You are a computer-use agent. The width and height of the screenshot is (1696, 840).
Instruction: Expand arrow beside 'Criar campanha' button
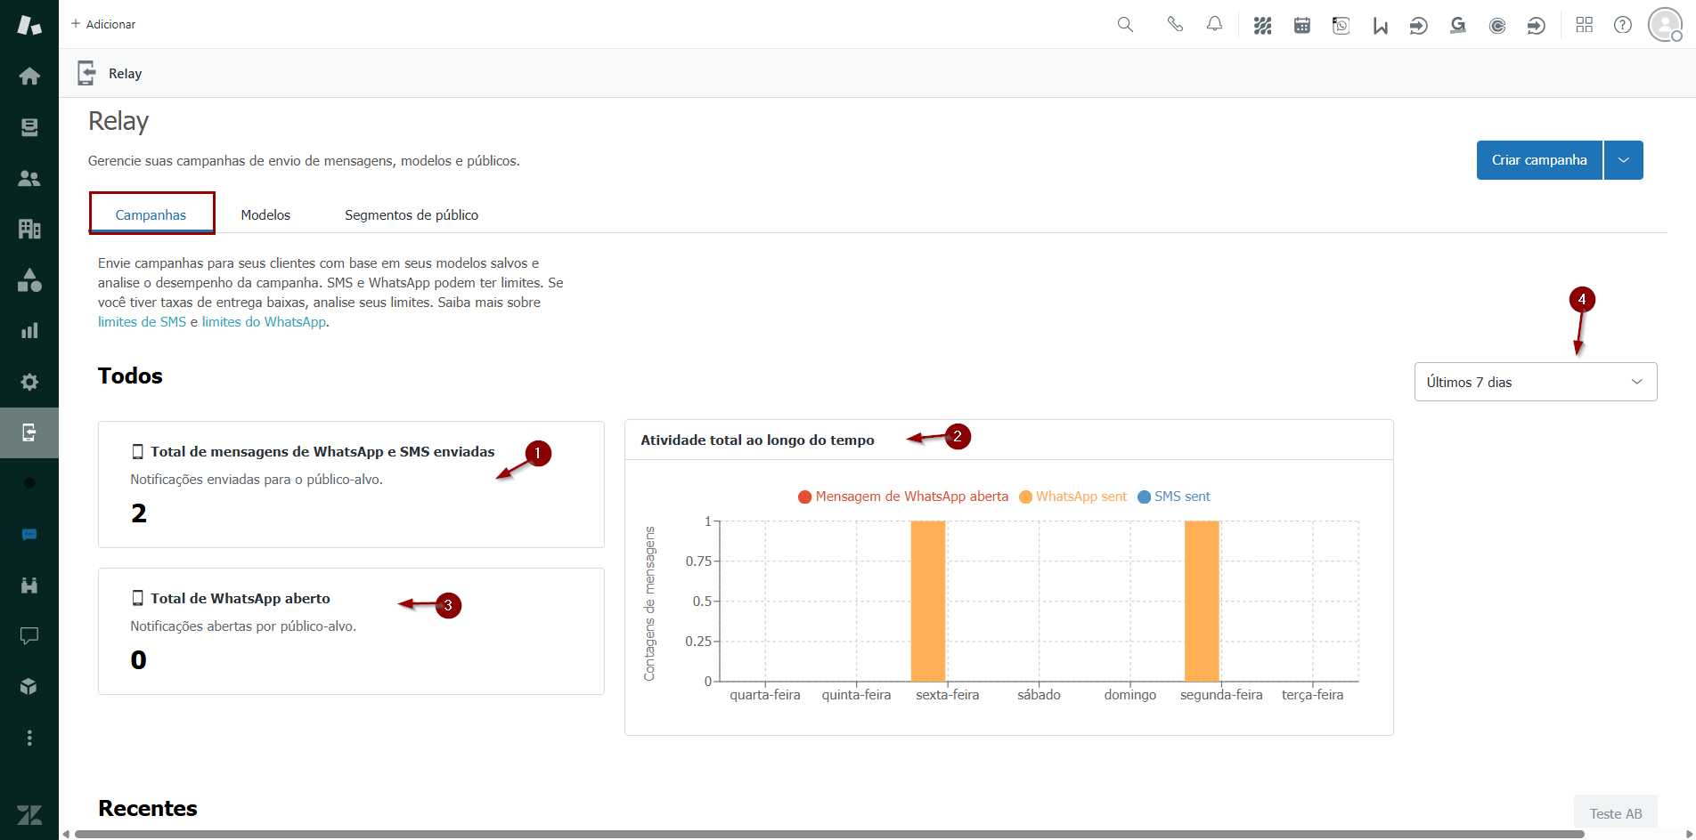1623,160
